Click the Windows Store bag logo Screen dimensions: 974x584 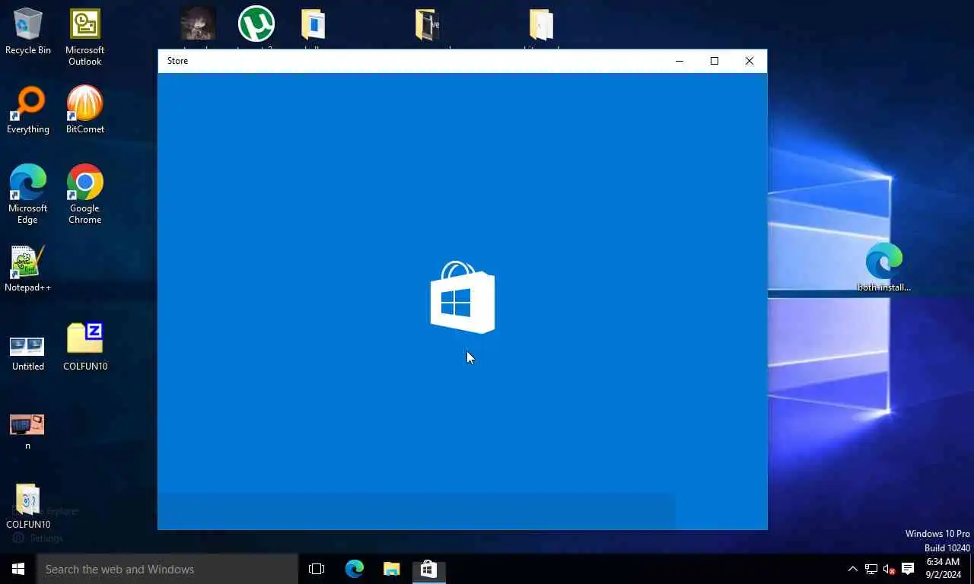pos(463,297)
